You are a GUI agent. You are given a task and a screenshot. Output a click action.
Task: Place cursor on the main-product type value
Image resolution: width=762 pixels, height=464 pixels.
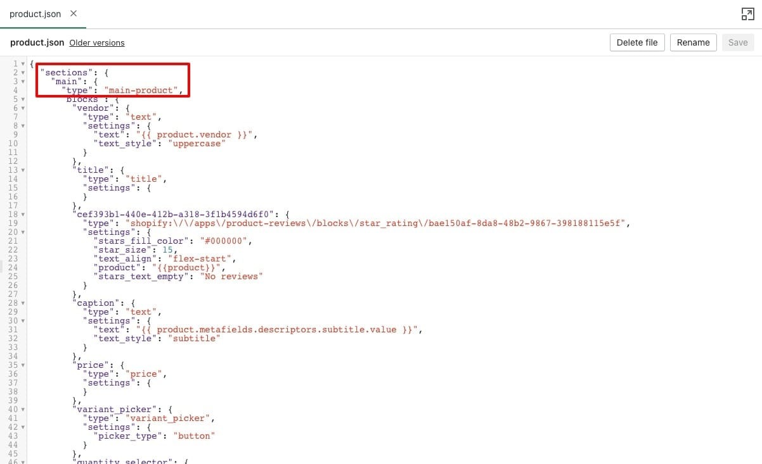[x=142, y=90]
